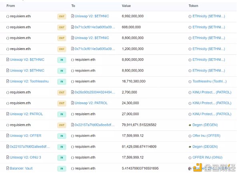Click the From column header

[11, 6]
